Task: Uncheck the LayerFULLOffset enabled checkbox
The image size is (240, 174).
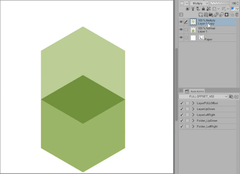Action: pyautogui.click(x=182, y=103)
